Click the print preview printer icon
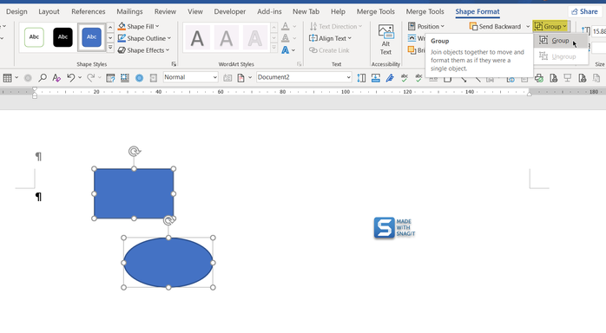Viewport: 606px width, 333px height. pyautogui.click(x=539, y=78)
